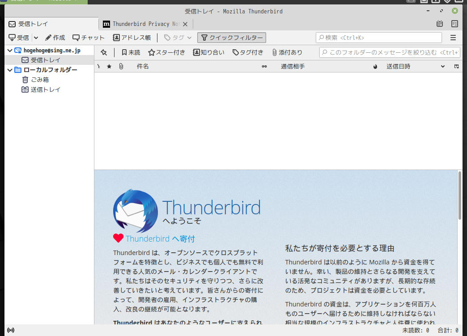The width and height of the screenshot is (467, 336).
Task: Open the 受信 dropdown arrow
Action: pyautogui.click(x=36, y=38)
